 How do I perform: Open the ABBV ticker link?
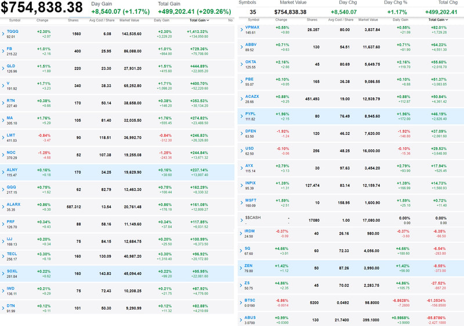click(x=251, y=45)
